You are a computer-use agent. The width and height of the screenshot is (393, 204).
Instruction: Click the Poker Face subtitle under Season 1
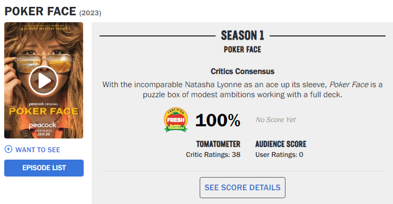(x=243, y=50)
